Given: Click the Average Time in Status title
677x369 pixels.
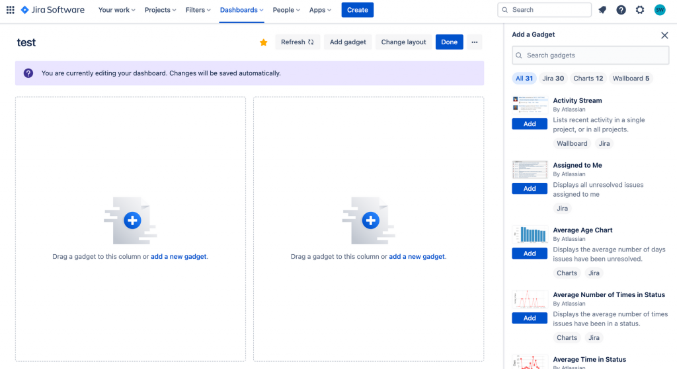Looking at the screenshot, I should [589, 360].
